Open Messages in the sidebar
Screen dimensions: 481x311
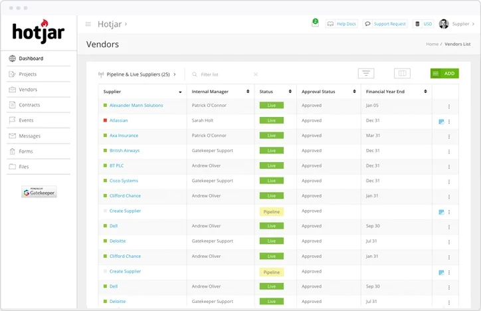tap(29, 136)
